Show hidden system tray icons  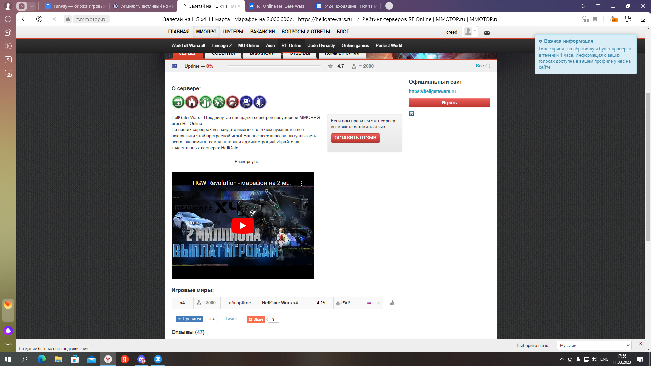click(562, 359)
